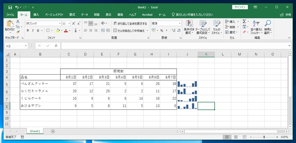Open Conditional Formatting menu
Viewport: 296px width, 143px height.
pos(189,27)
